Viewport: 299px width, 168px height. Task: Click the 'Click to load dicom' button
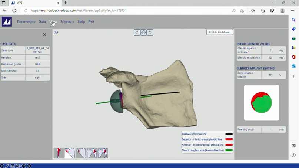[220, 32]
